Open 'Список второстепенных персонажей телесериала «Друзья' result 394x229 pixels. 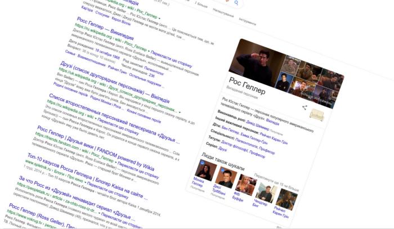(114, 119)
